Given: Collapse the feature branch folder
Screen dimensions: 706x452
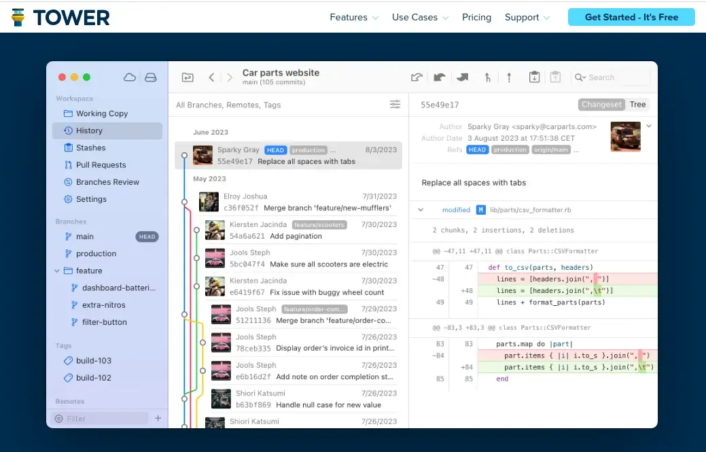Looking at the screenshot, I should click(58, 271).
